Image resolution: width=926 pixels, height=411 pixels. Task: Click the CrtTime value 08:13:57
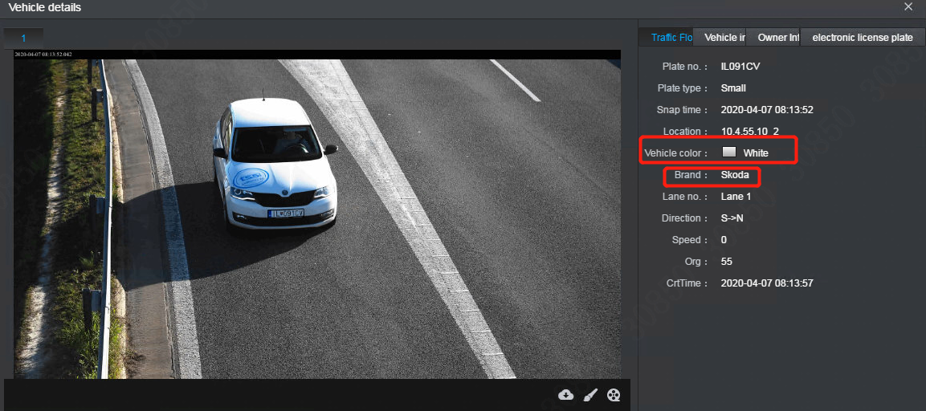coord(767,283)
